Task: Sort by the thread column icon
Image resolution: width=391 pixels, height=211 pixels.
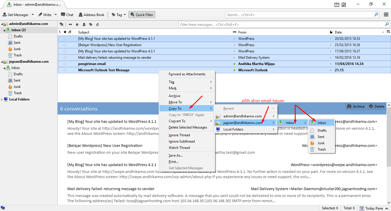Action: [60, 32]
